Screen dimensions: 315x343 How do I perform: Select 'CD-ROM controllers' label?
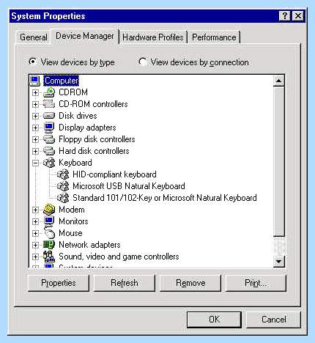click(x=93, y=104)
